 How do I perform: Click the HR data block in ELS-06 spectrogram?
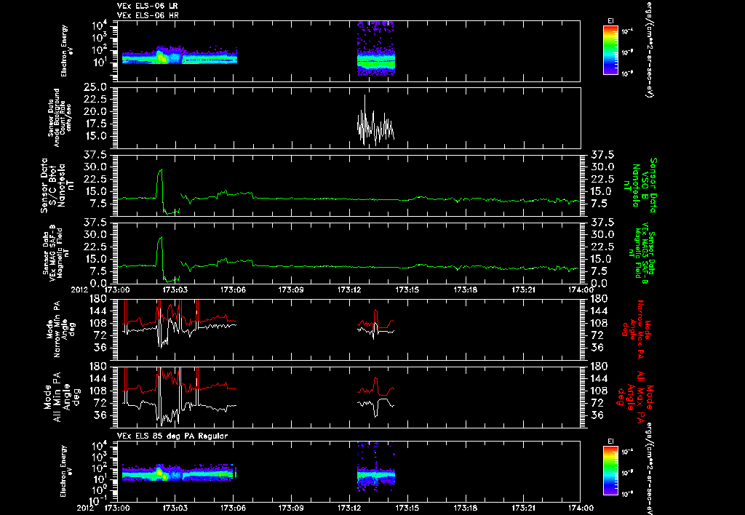(376, 49)
